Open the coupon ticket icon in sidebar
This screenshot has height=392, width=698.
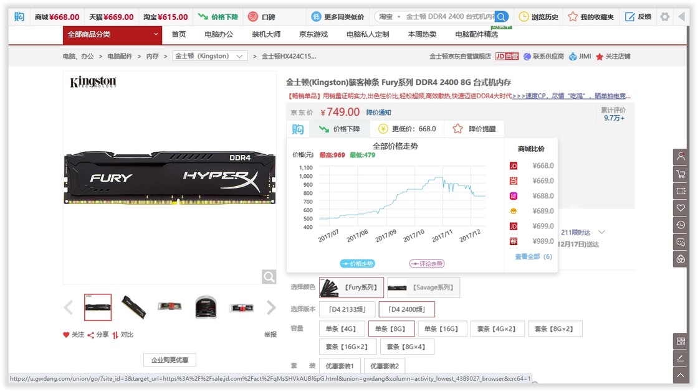click(681, 190)
